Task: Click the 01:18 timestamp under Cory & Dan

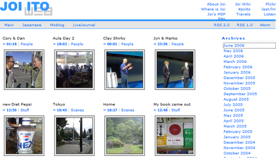Action: (12, 44)
